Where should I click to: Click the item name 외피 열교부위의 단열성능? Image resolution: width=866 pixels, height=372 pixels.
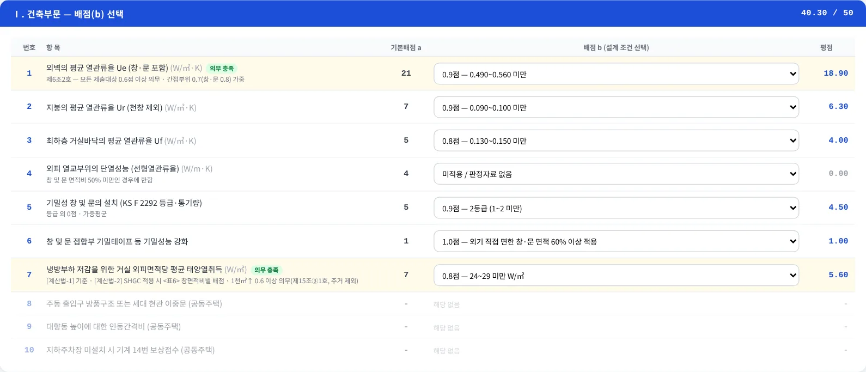tap(113, 169)
